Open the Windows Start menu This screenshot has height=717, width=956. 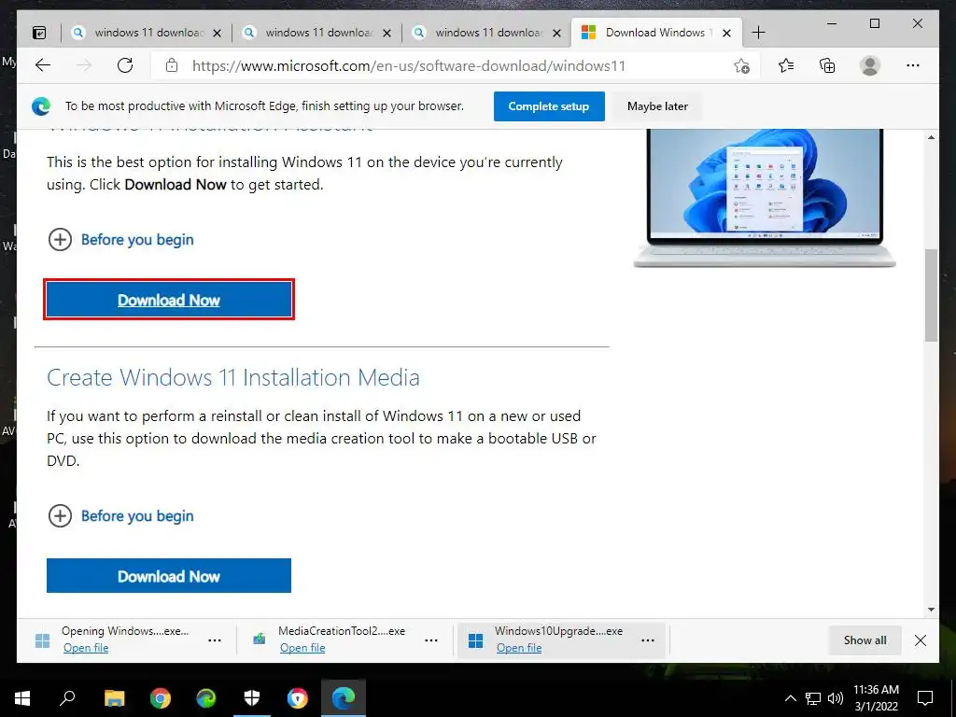pyautogui.click(x=22, y=698)
